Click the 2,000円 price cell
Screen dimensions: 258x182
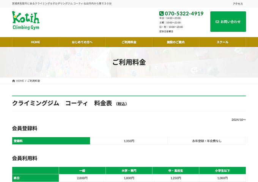(82, 178)
